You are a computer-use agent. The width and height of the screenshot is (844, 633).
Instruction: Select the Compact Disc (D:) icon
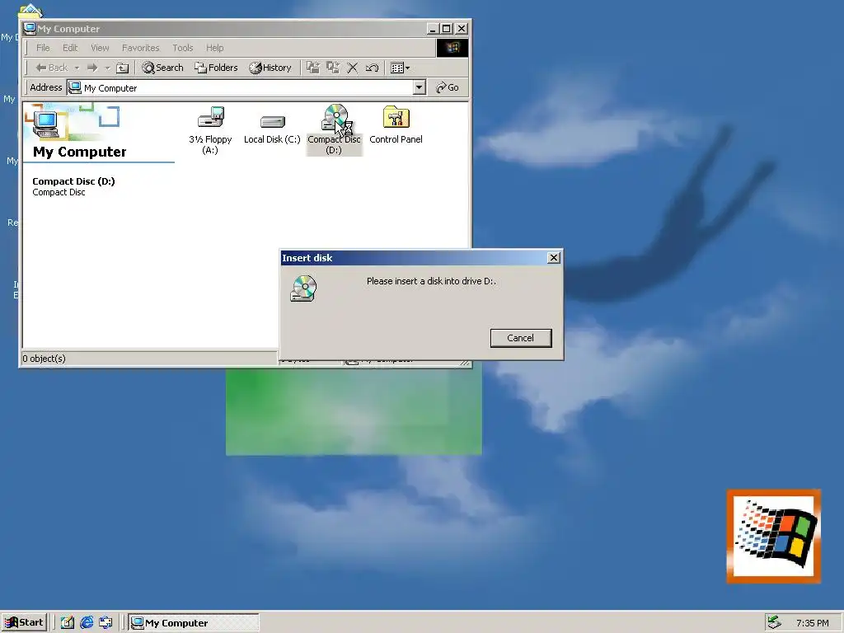334,129
